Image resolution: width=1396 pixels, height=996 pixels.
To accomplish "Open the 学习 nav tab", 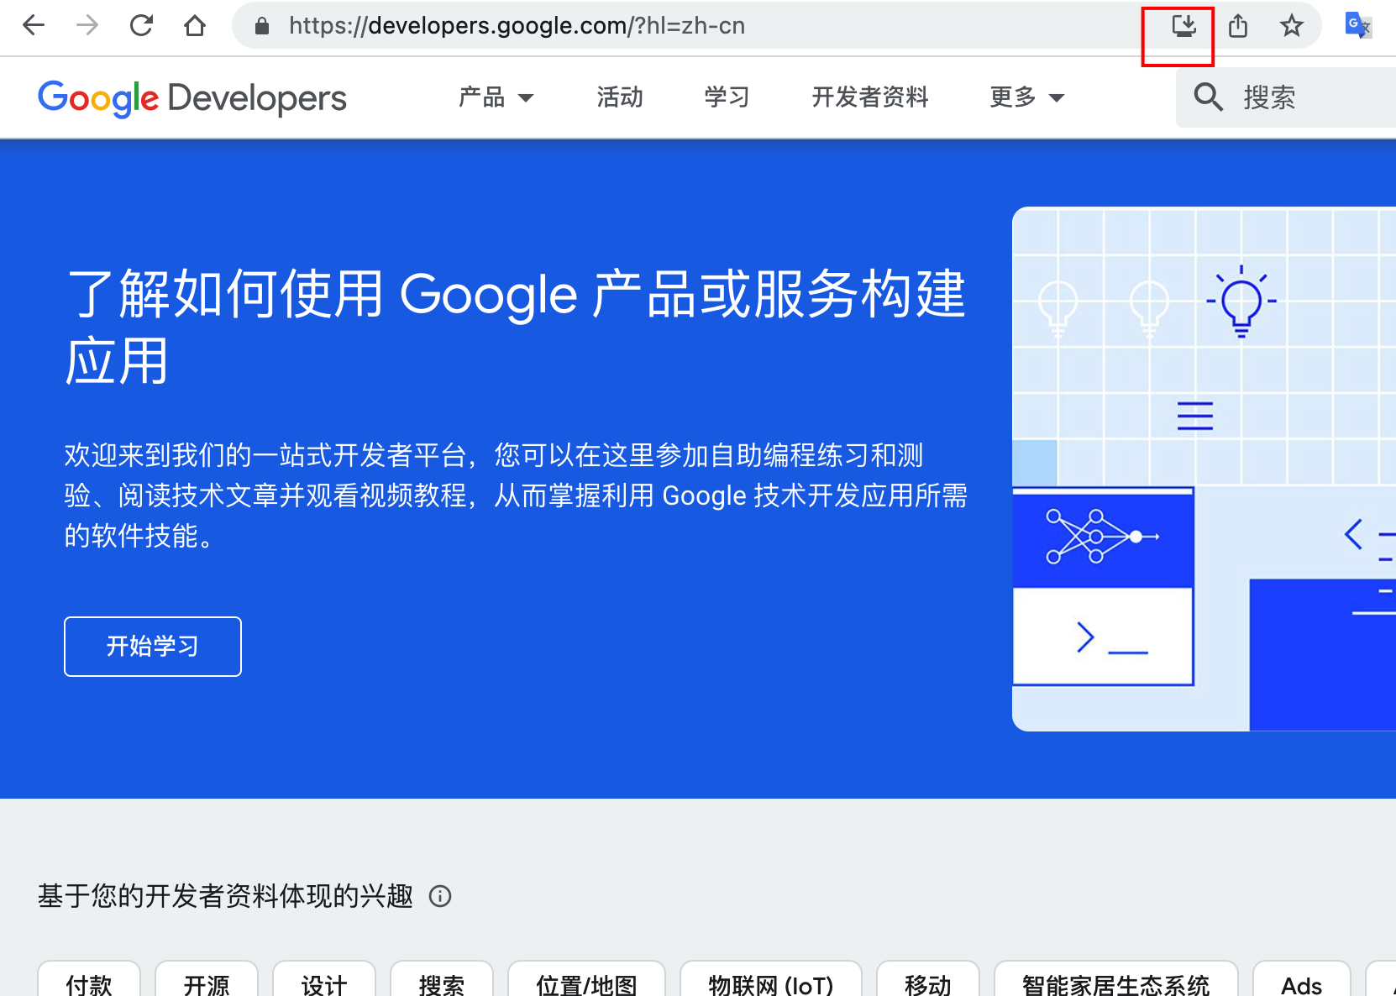I will [727, 97].
